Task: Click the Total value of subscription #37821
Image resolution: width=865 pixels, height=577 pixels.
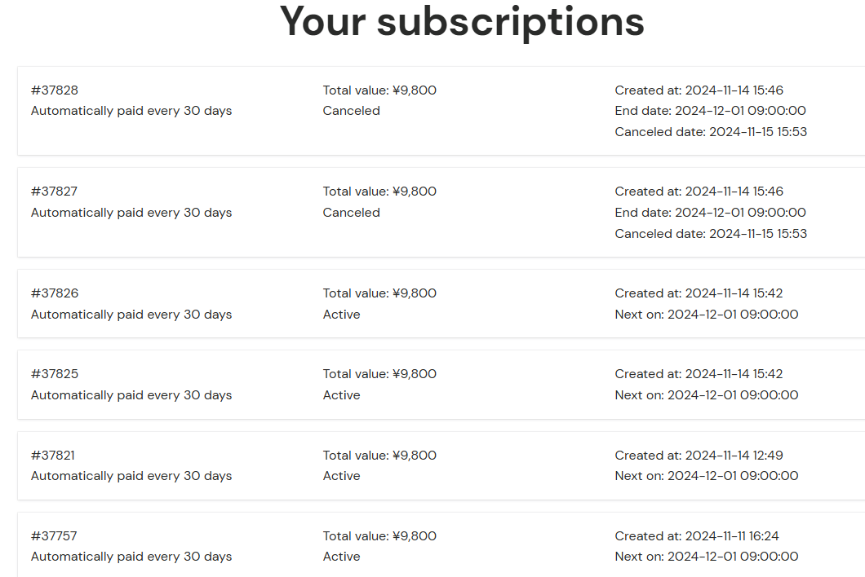Action: 379,456
